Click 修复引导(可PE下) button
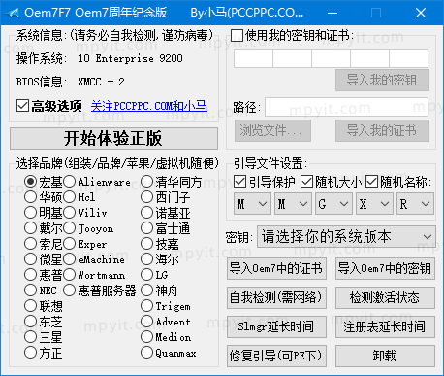Image resolution: width=444 pixels, height=376 pixels. tap(276, 356)
